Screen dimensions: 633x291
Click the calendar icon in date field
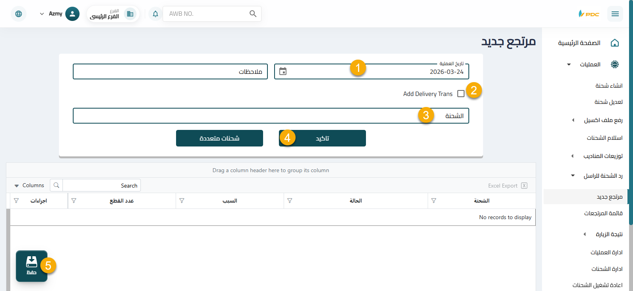(x=283, y=71)
